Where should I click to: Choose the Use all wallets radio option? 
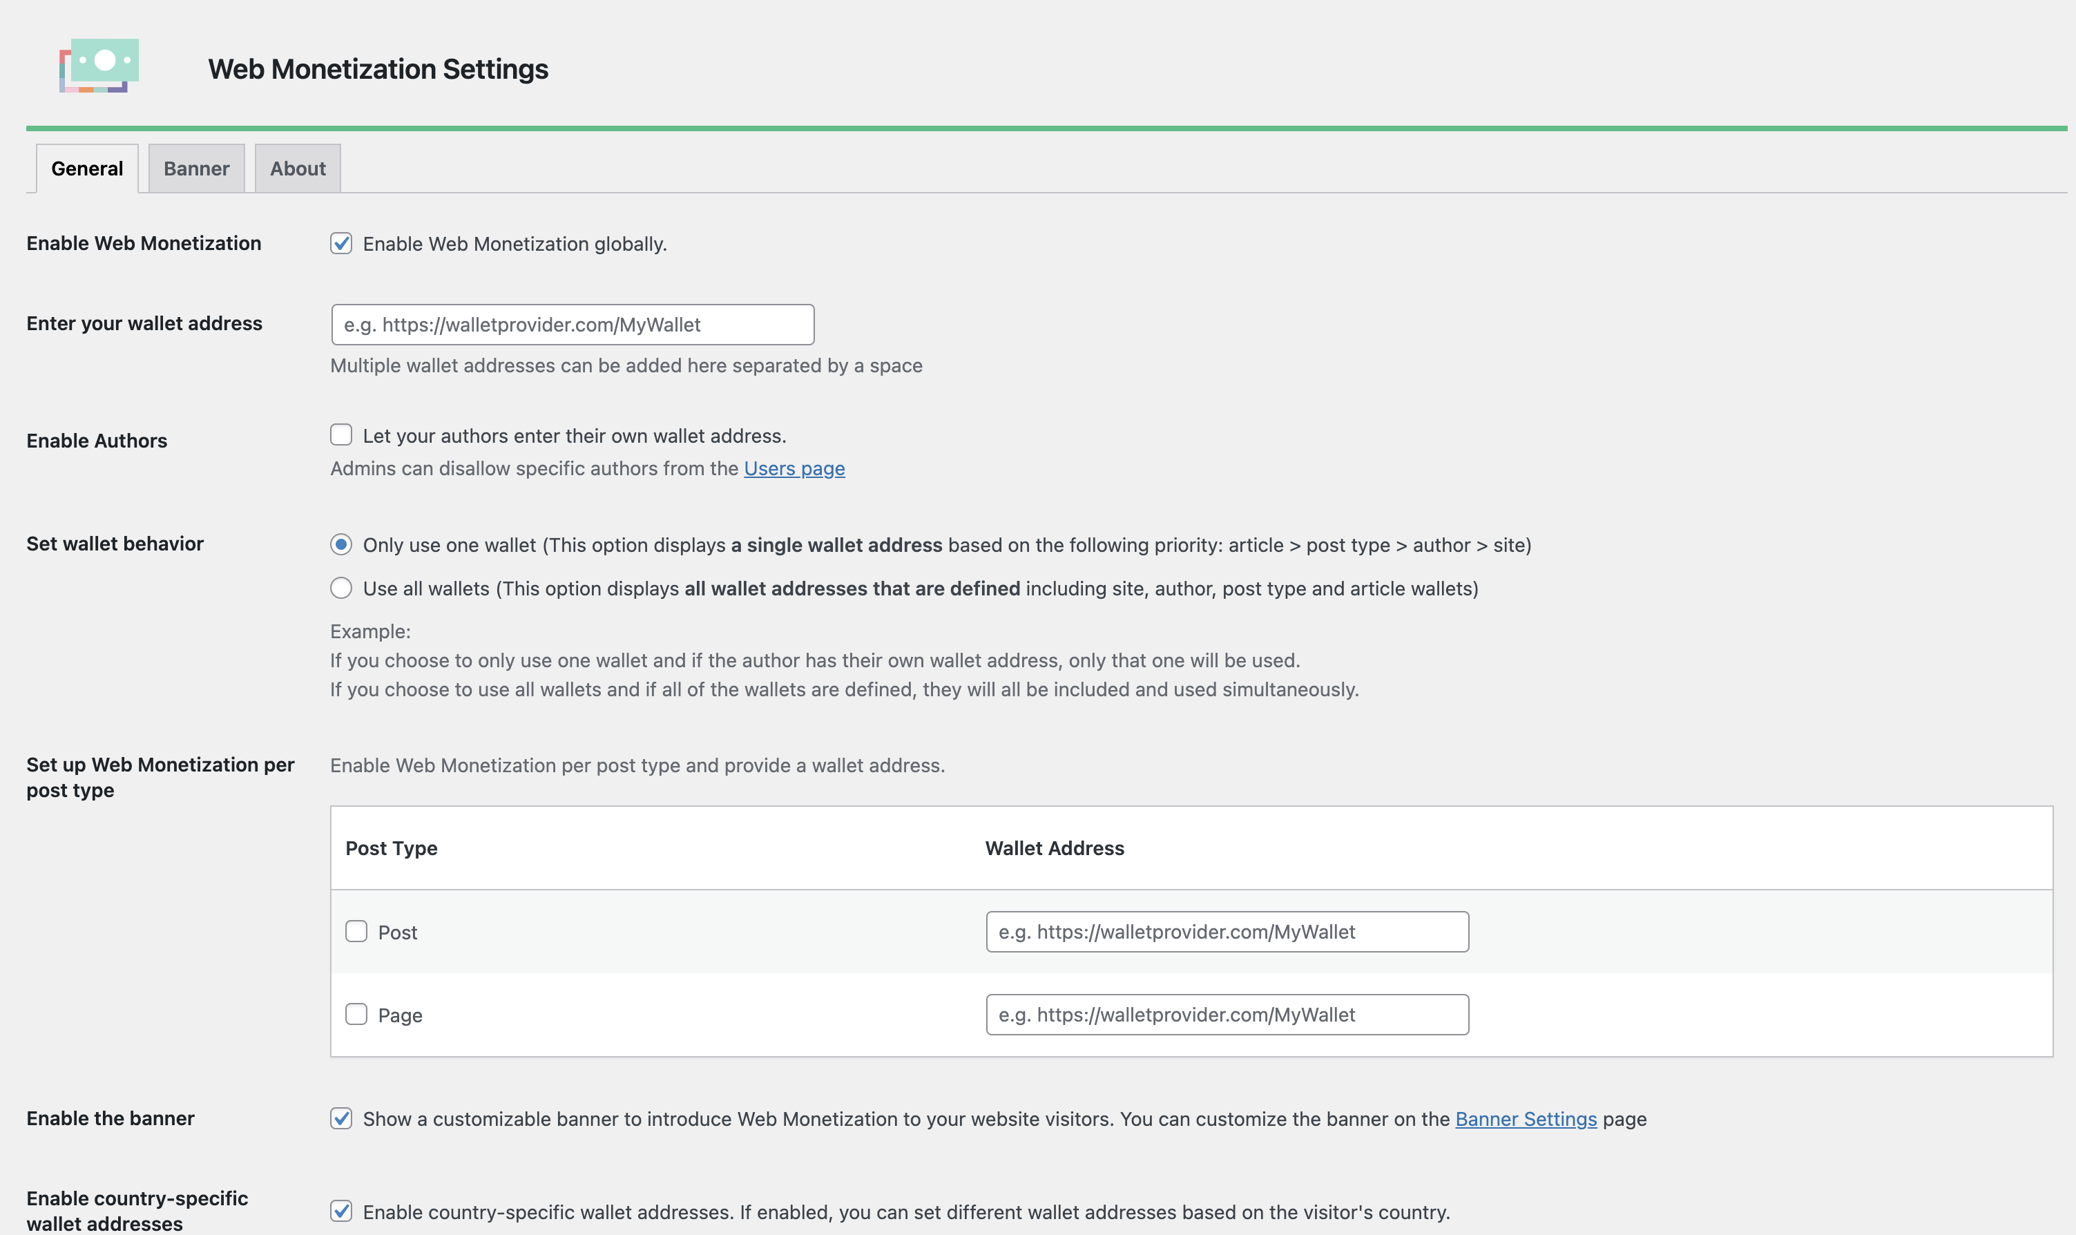[341, 588]
